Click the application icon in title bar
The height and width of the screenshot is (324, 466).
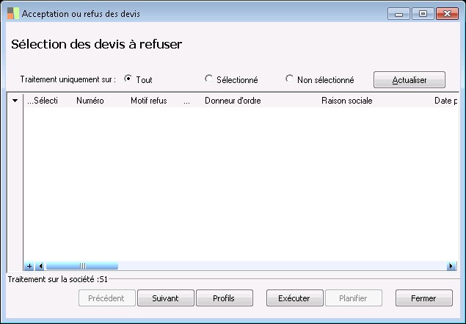coord(13,13)
